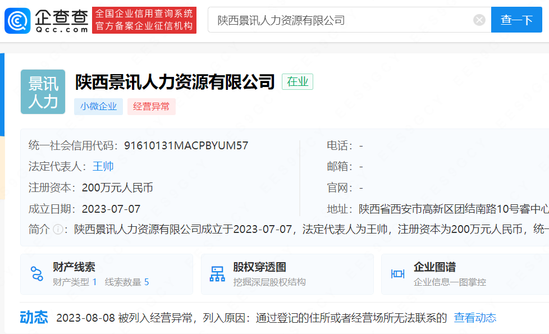Click the 企业图谱 diagram icon
549x334 pixels.
(397, 274)
